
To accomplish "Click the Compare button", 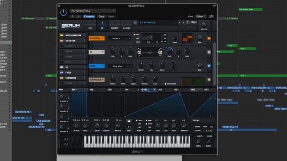I will [89, 17].
